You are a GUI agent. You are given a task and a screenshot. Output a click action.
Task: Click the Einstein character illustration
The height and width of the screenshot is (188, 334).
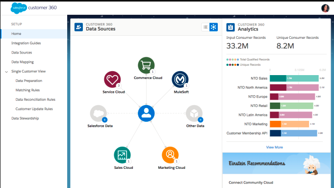click(x=311, y=165)
